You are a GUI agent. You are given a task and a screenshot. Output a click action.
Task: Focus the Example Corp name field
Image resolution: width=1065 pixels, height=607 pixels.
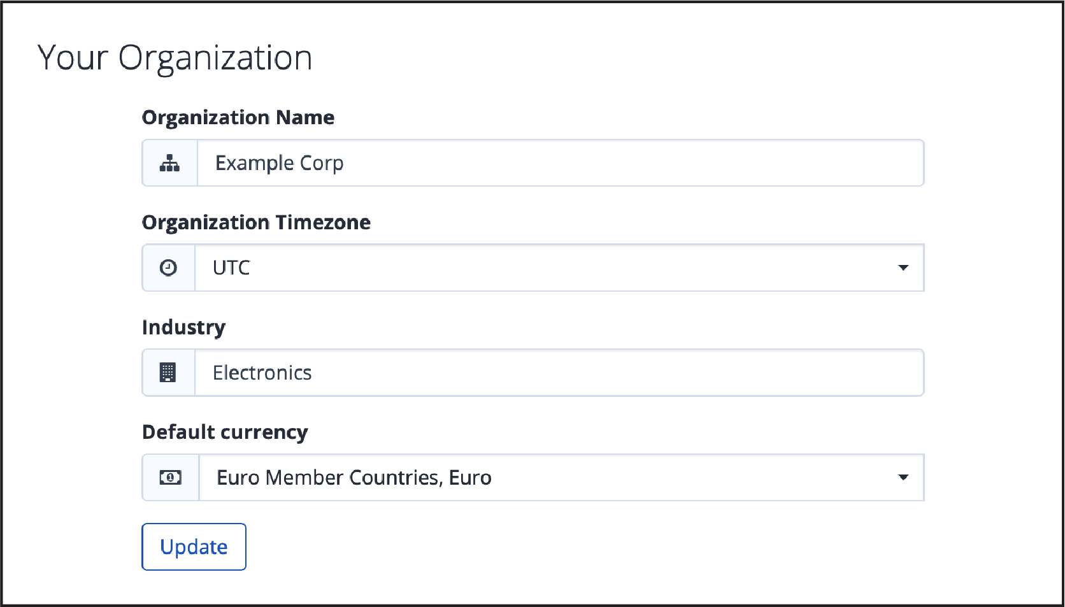[x=561, y=163]
